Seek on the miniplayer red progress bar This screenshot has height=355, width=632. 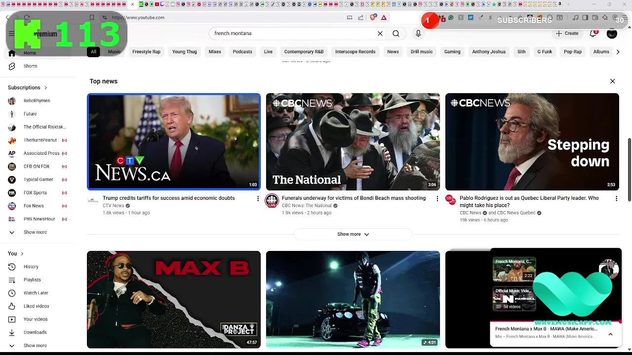coord(555,321)
